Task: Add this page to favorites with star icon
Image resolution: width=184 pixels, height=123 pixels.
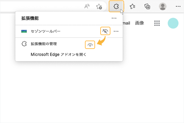Action: [99, 6]
